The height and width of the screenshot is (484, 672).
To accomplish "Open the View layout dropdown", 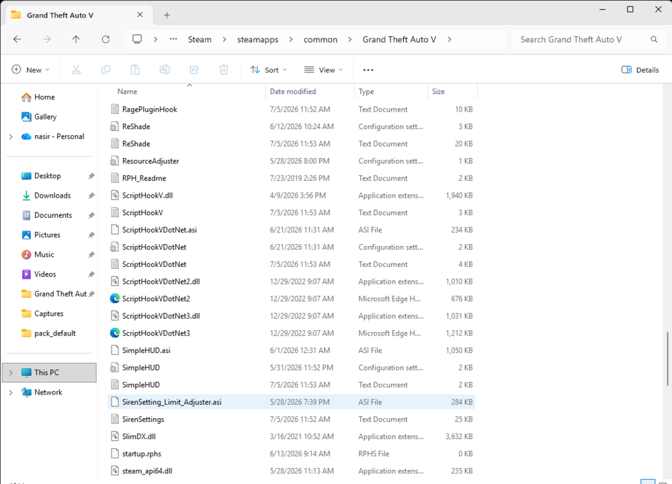I will coord(324,70).
